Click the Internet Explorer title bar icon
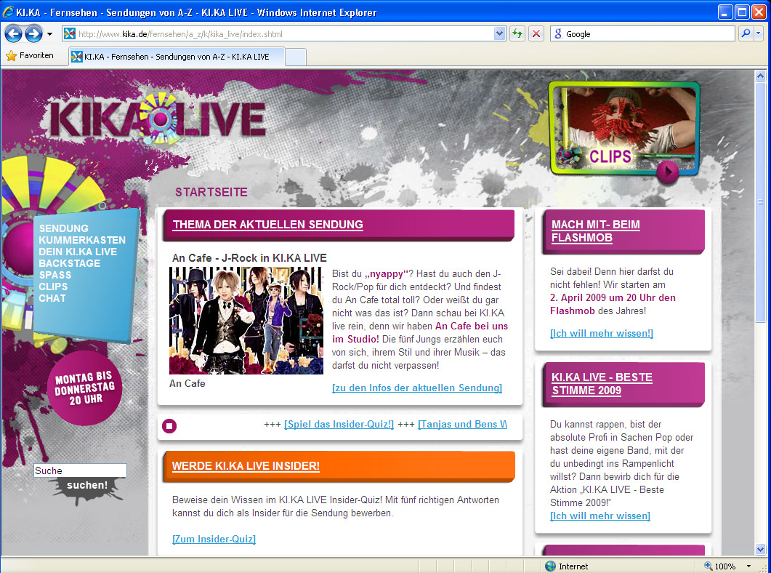Screen dimensions: 771x573 pyautogui.click(x=7, y=12)
